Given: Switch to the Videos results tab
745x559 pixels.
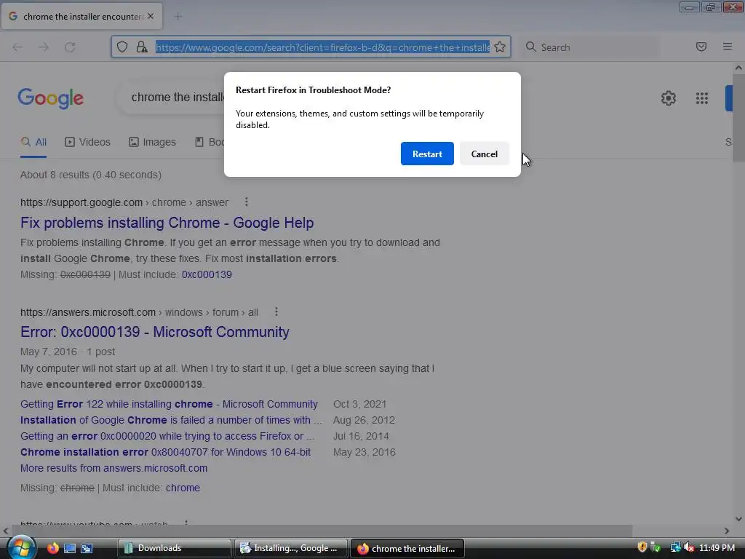Looking at the screenshot, I should [87, 142].
